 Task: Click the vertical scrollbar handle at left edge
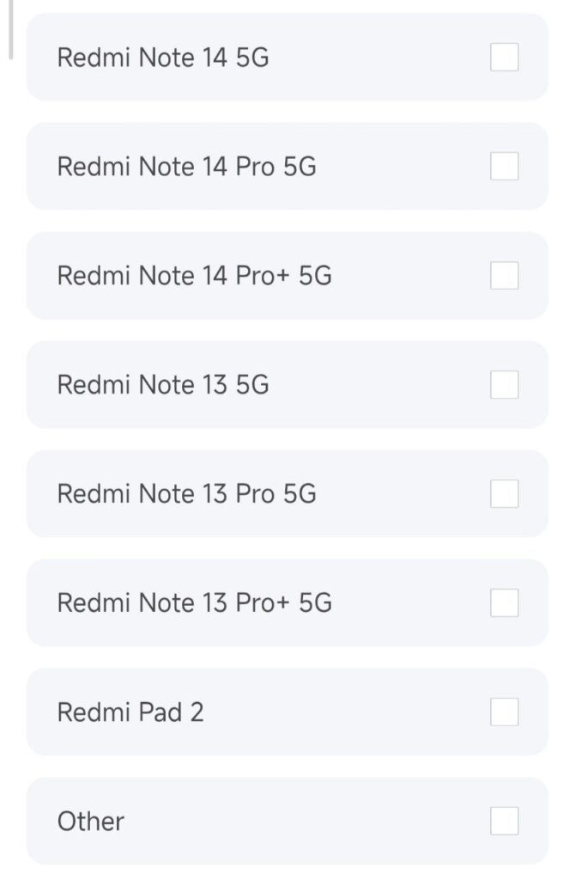pyautogui.click(x=10, y=30)
